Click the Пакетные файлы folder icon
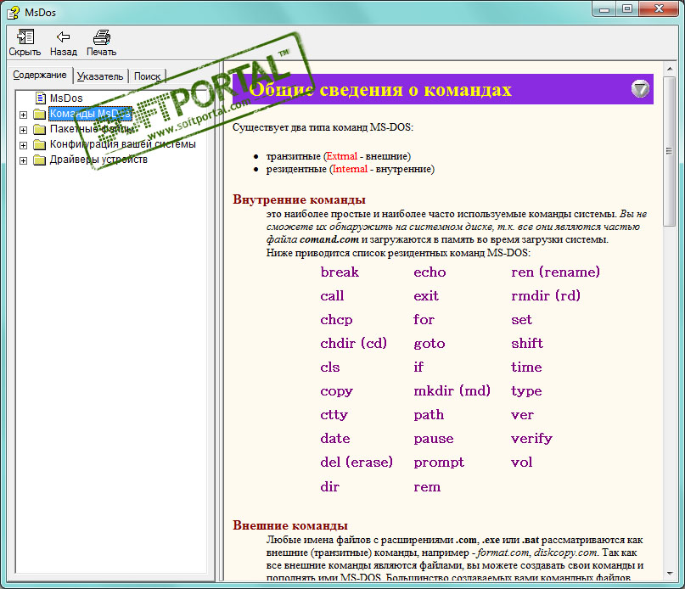Image resolution: width=685 pixels, height=589 pixels. coord(40,129)
